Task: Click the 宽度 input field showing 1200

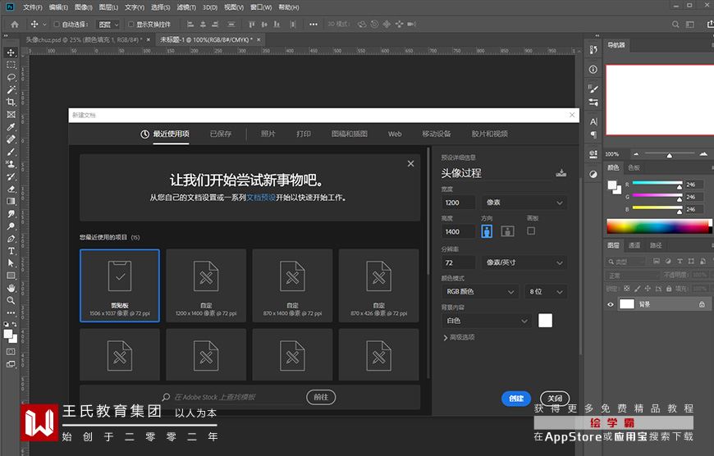Action: pyautogui.click(x=458, y=203)
